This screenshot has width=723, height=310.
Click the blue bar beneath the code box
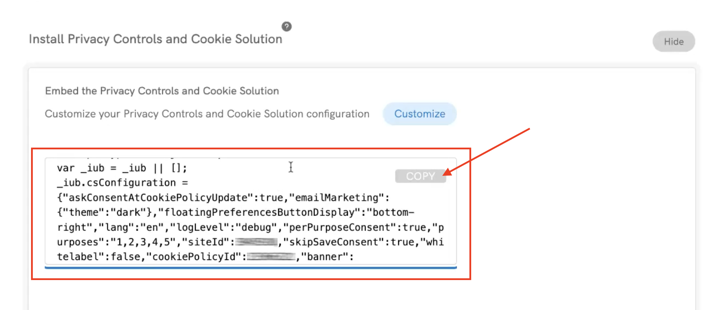click(x=251, y=267)
